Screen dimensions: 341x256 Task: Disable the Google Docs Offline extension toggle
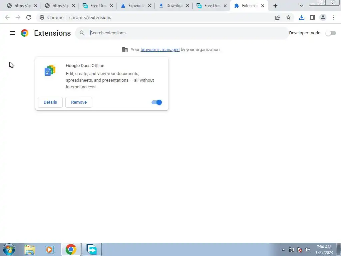(x=157, y=102)
